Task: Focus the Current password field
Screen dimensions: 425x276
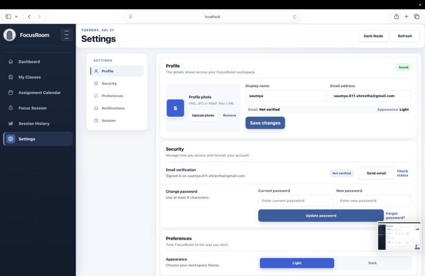Action: coord(296,201)
